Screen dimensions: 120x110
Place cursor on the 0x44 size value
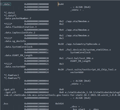coord(61,4)
